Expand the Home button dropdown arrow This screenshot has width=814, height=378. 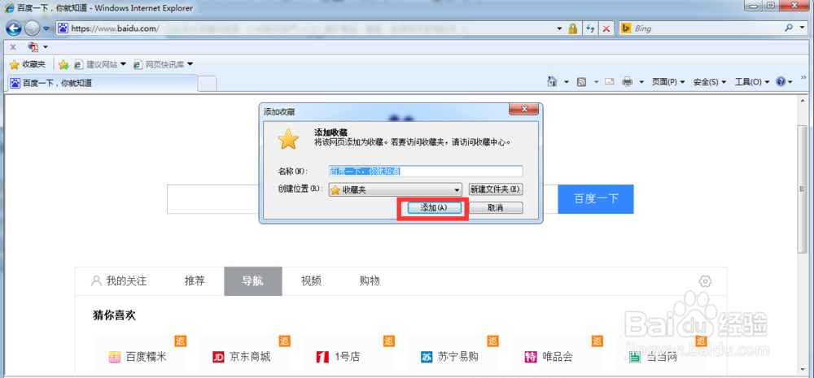(567, 82)
